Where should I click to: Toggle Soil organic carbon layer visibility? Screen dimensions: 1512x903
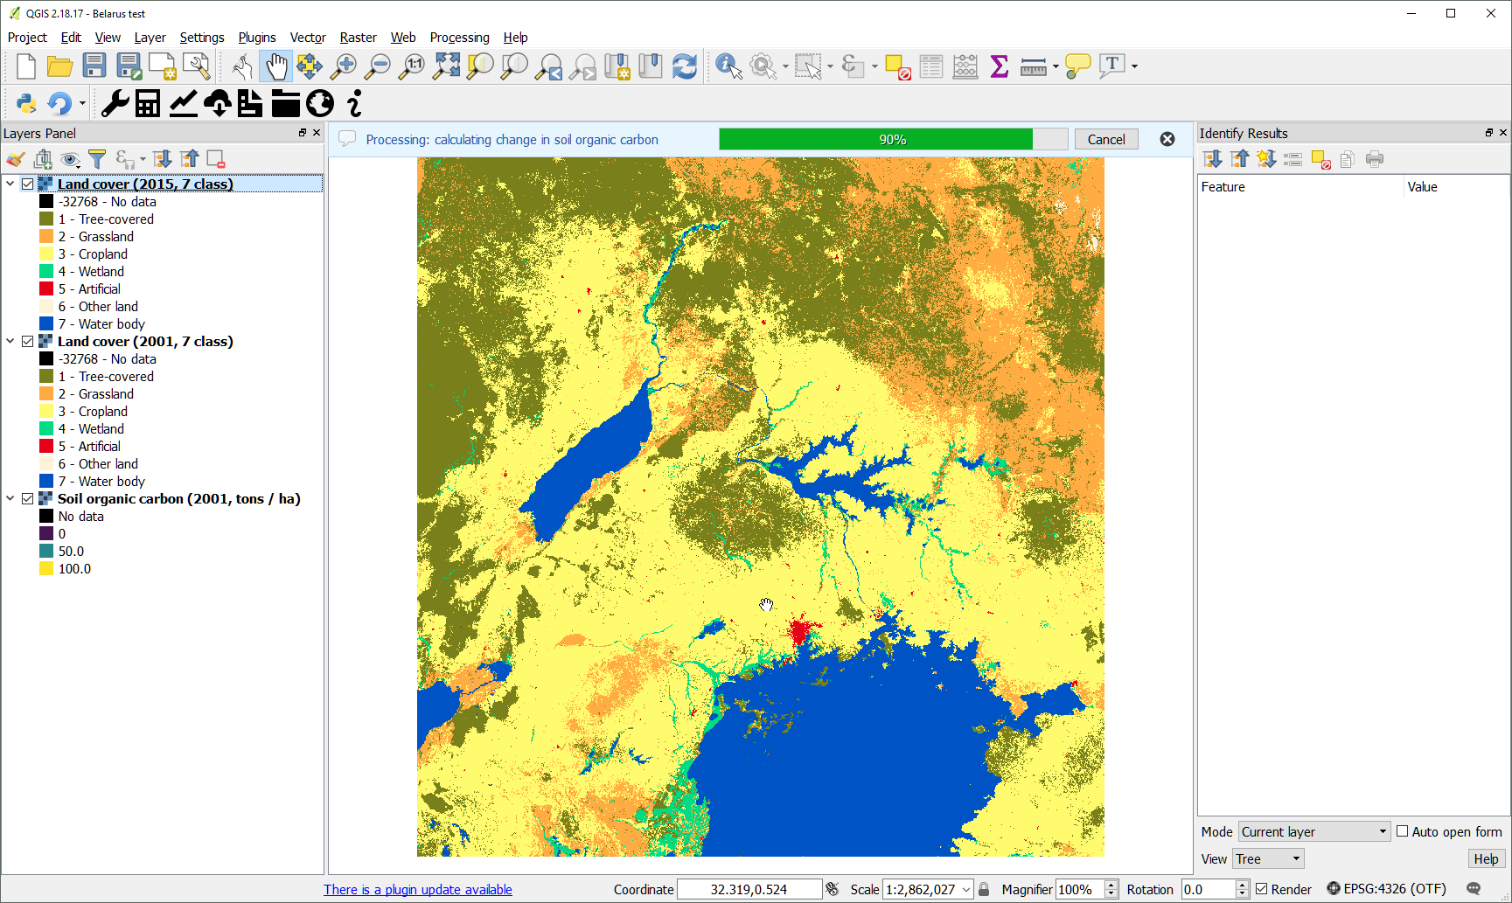(x=28, y=499)
